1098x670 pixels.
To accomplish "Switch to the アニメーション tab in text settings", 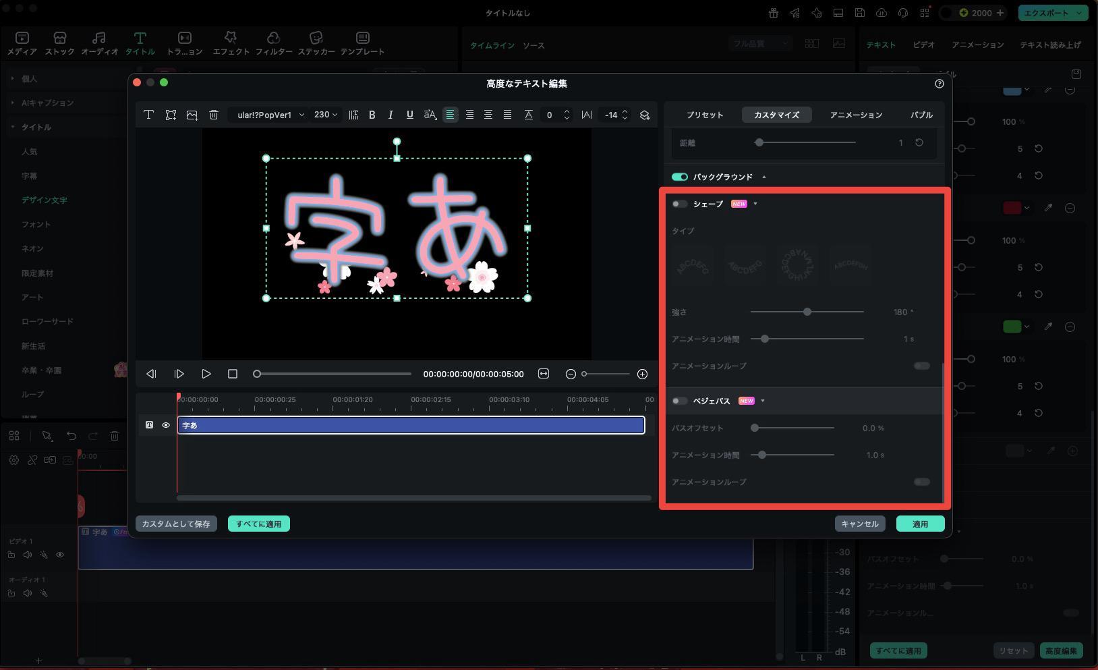I will point(856,115).
